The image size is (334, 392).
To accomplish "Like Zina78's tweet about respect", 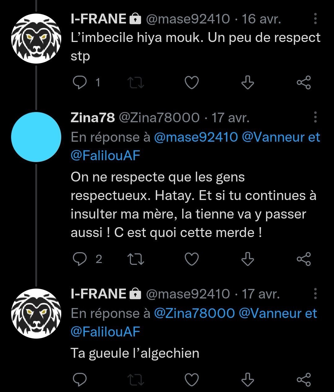I will click(191, 259).
